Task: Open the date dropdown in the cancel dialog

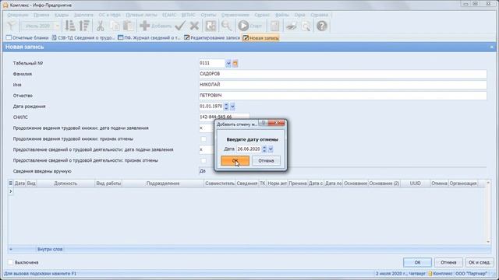Action: (271, 149)
